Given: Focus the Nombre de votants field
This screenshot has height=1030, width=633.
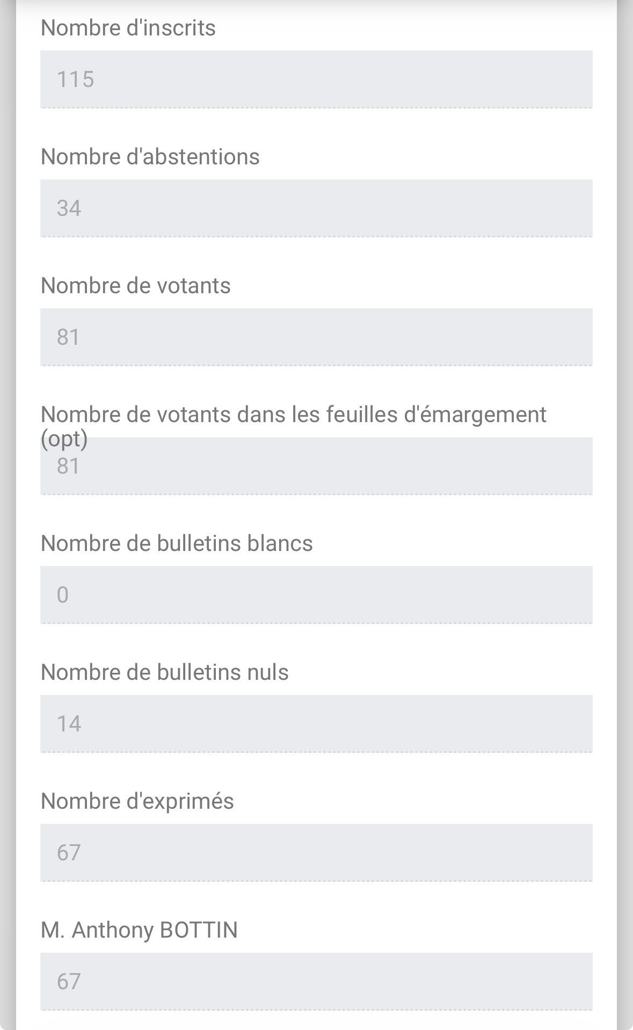Looking at the screenshot, I should pos(316,337).
